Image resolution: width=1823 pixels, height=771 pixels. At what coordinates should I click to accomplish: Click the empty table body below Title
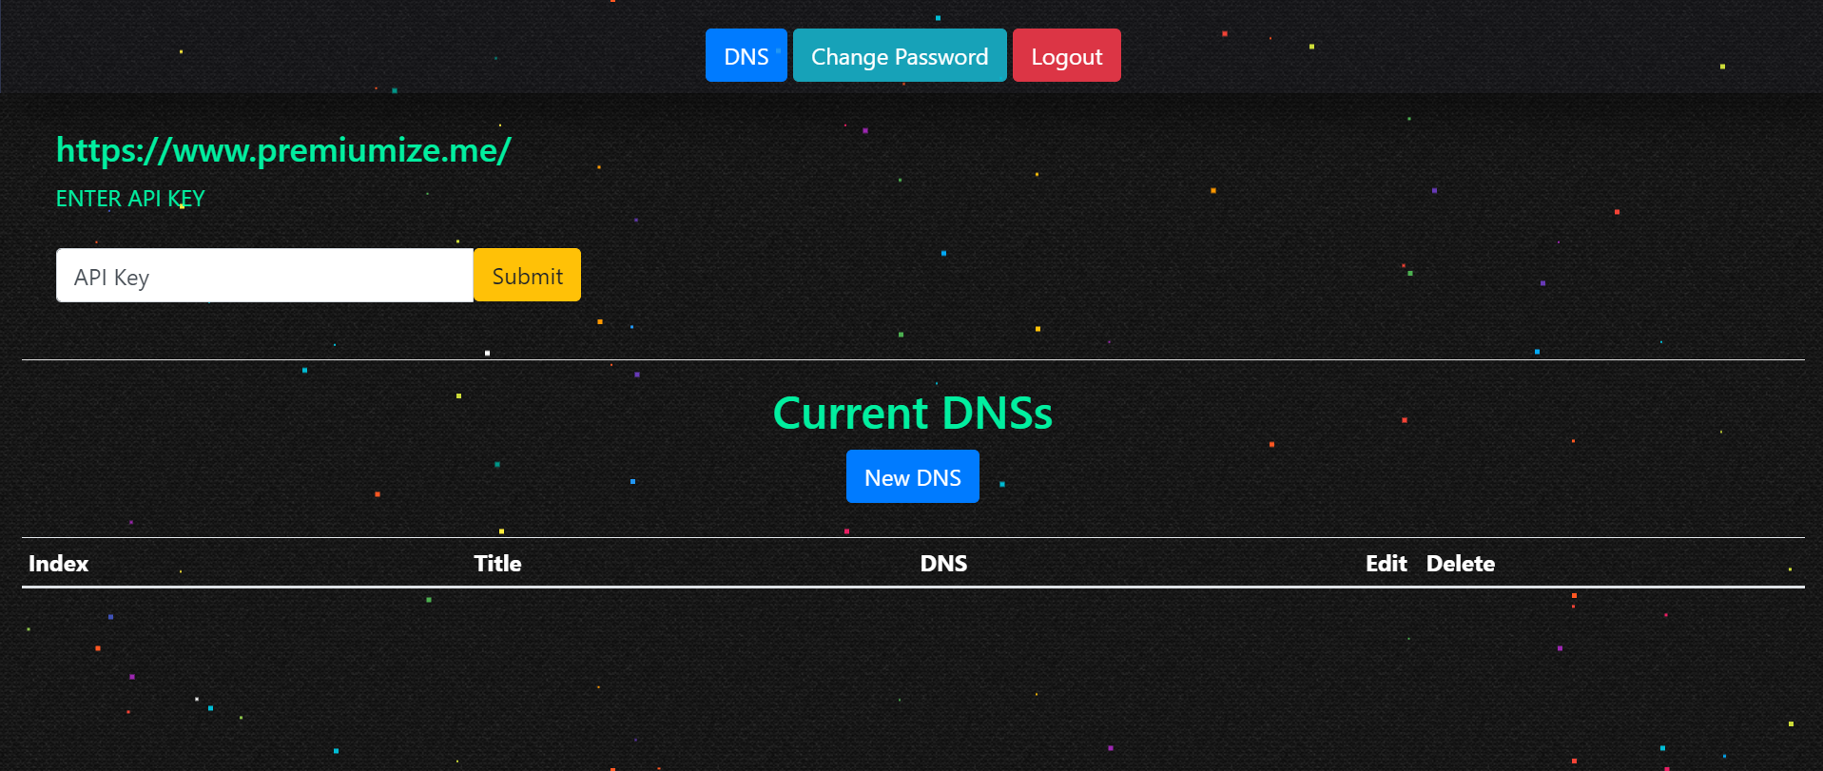pyautogui.click(x=497, y=646)
